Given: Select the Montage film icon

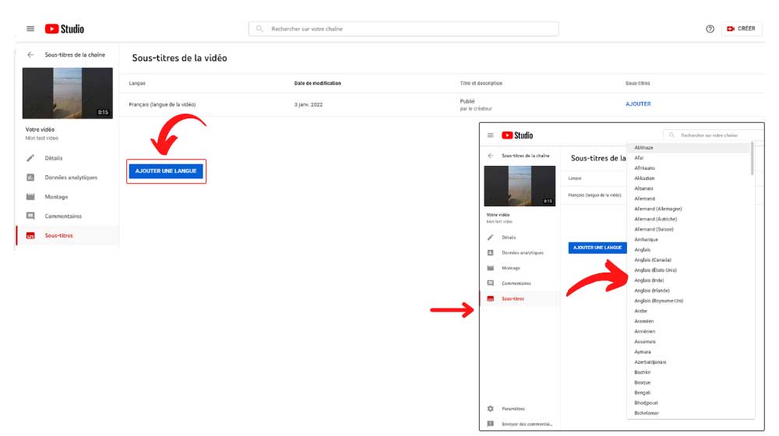Looking at the screenshot, I should point(30,197).
